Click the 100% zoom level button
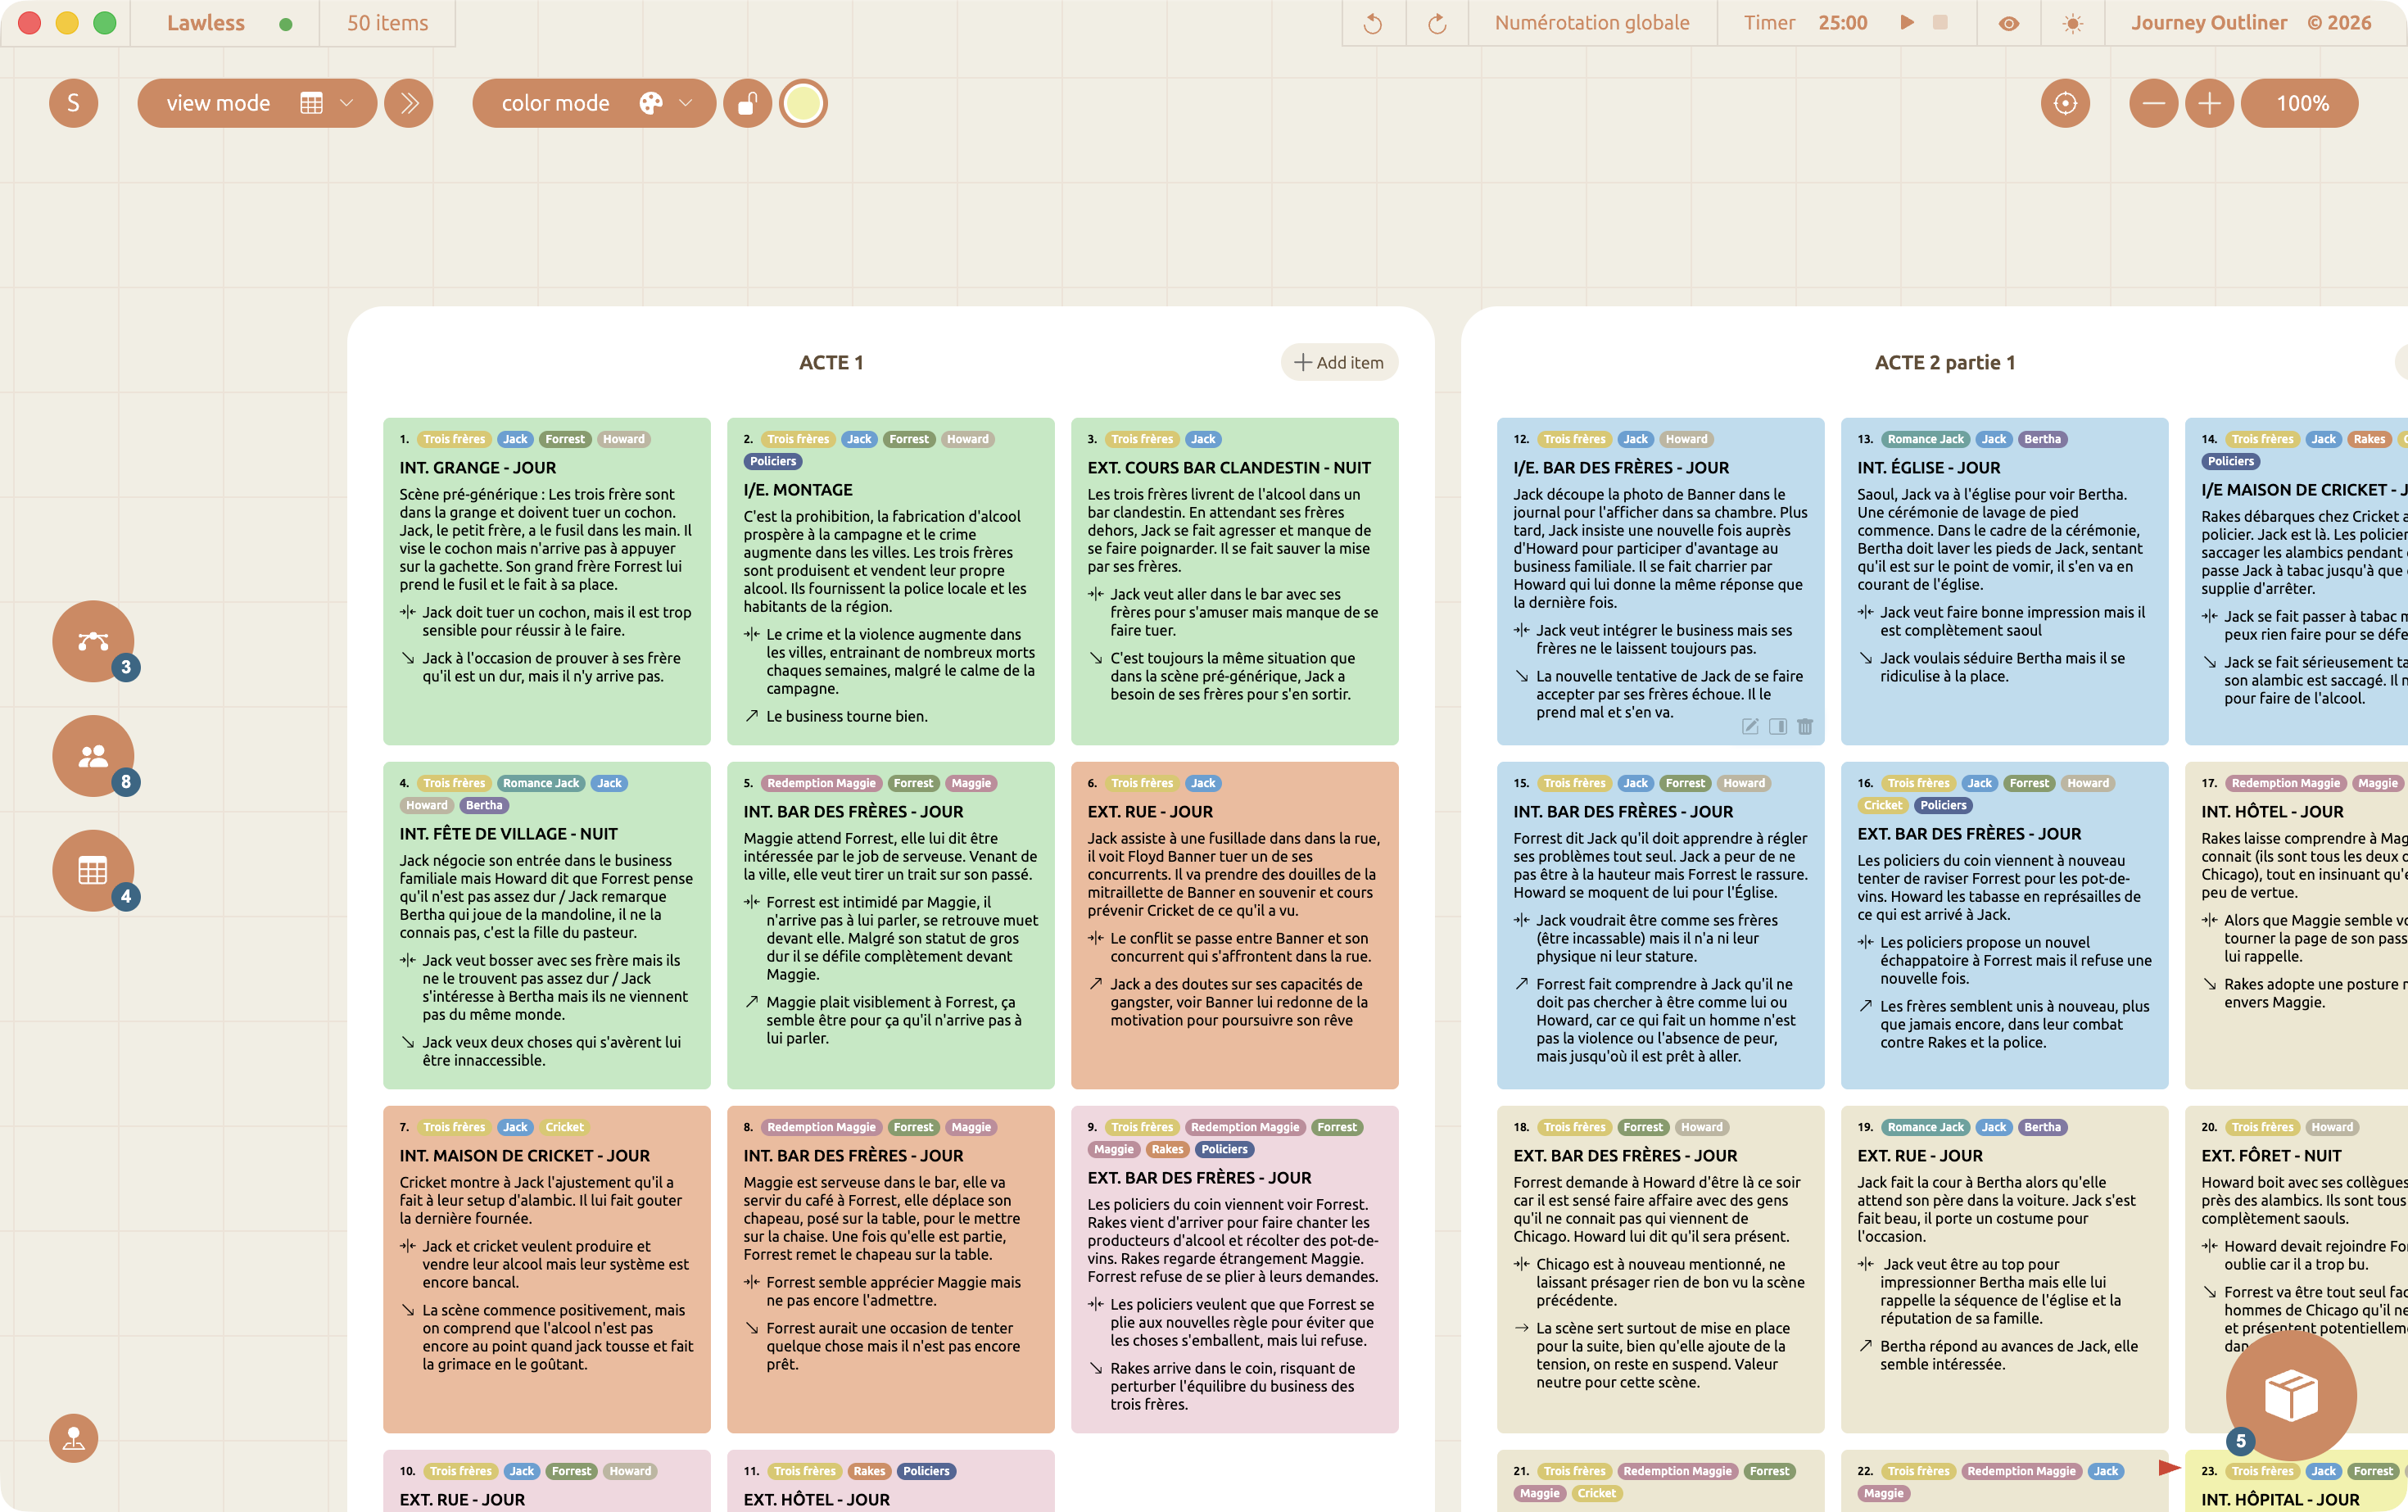Image resolution: width=2408 pixels, height=1512 pixels. (2299, 103)
